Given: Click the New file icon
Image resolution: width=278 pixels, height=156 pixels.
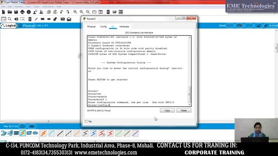Looking at the screenshot, I should click(3, 12).
